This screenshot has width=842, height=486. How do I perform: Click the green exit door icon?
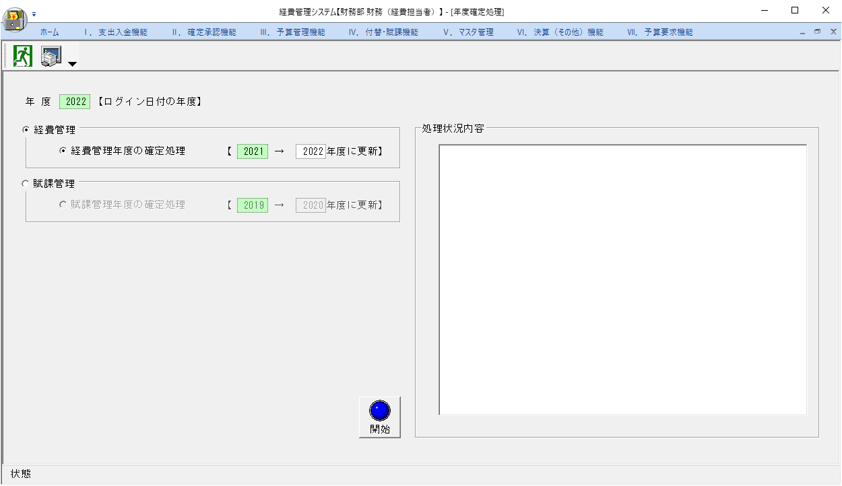pos(23,57)
